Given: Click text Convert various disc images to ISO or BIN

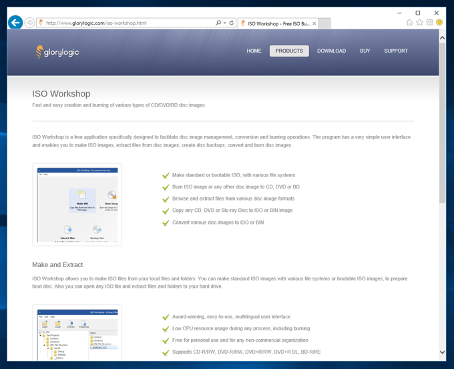Looking at the screenshot, I should (218, 222).
